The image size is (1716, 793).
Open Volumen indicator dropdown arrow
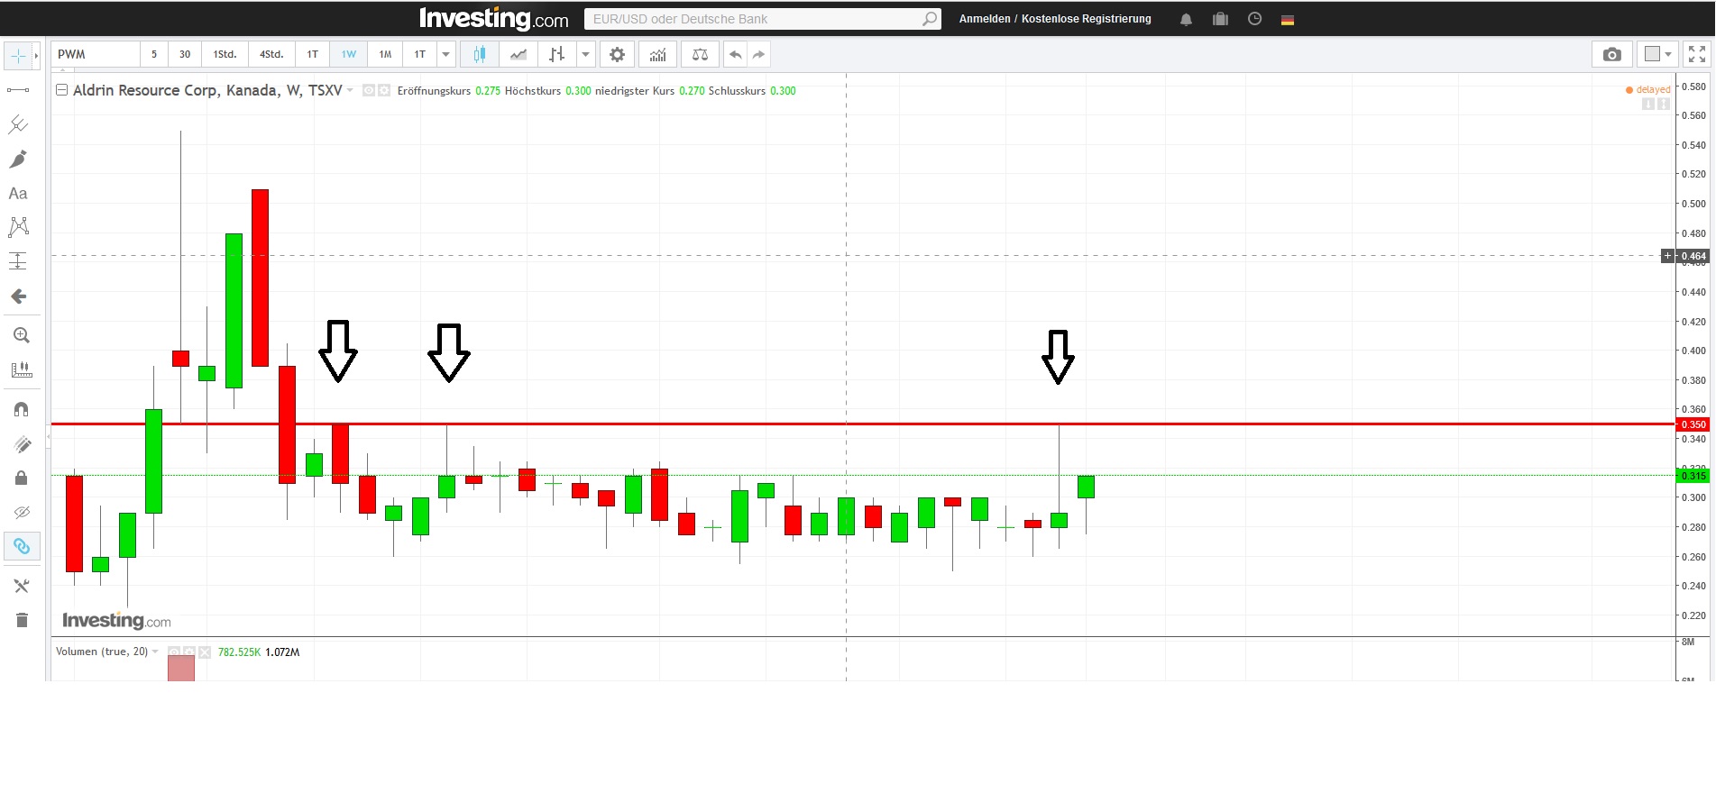[155, 652]
